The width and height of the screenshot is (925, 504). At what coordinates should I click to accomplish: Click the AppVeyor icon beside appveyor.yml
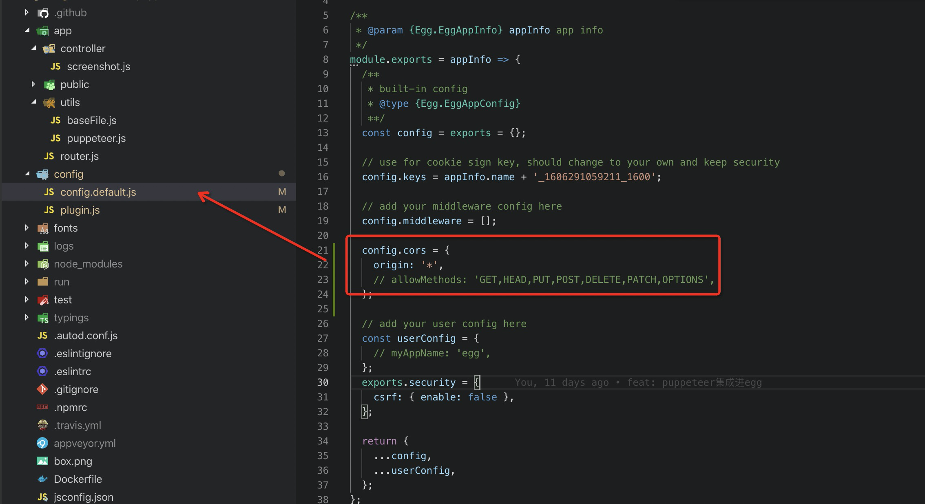point(42,443)
